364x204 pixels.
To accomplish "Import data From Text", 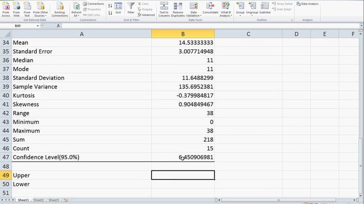I will (27, 9).
